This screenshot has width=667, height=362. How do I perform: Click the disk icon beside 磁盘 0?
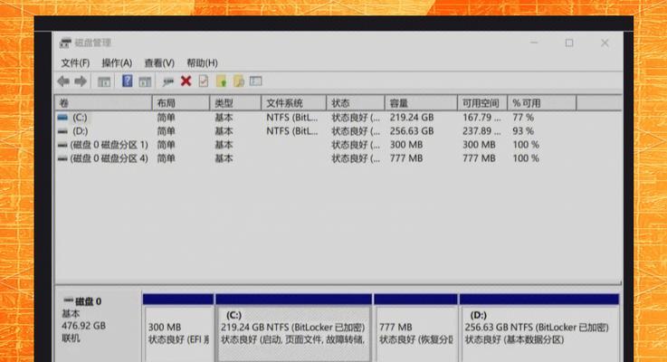coord(68,300)
